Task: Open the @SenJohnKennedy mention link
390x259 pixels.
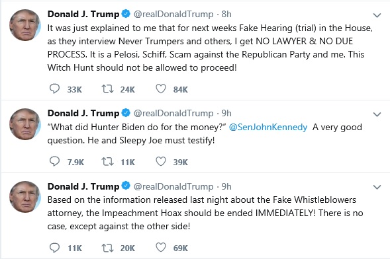Action: coord(268,128)
